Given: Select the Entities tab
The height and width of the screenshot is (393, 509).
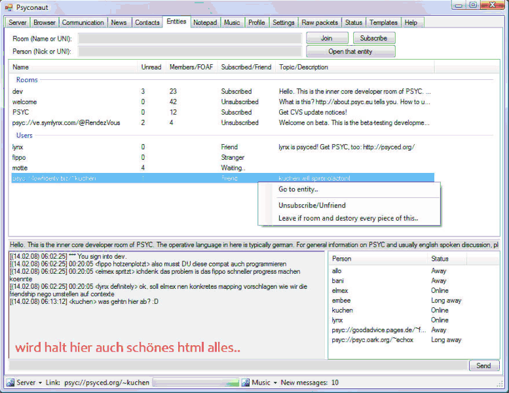Looking at the screenshot, I should tap(176, 22).
